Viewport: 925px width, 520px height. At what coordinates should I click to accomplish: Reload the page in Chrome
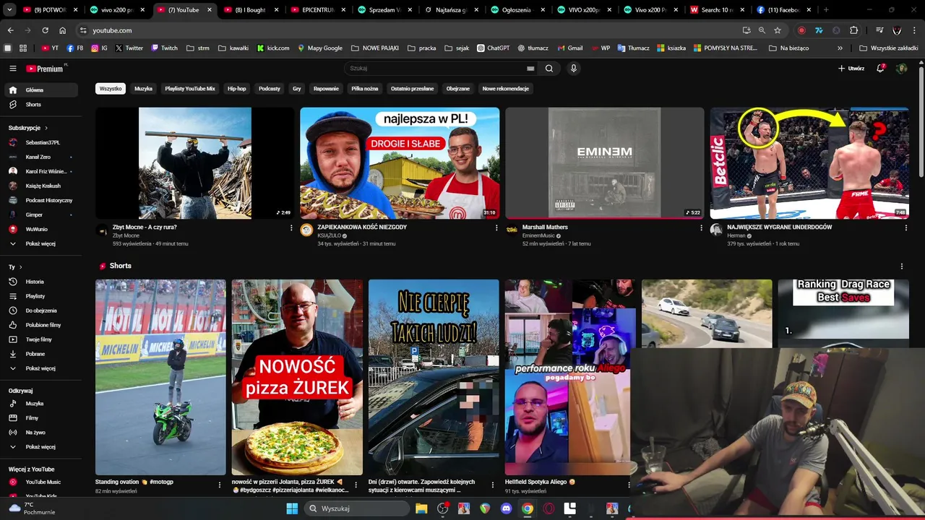click(45, 30)
